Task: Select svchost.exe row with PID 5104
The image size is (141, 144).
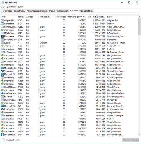Action: pyautogui.click(x=63, y=24)
